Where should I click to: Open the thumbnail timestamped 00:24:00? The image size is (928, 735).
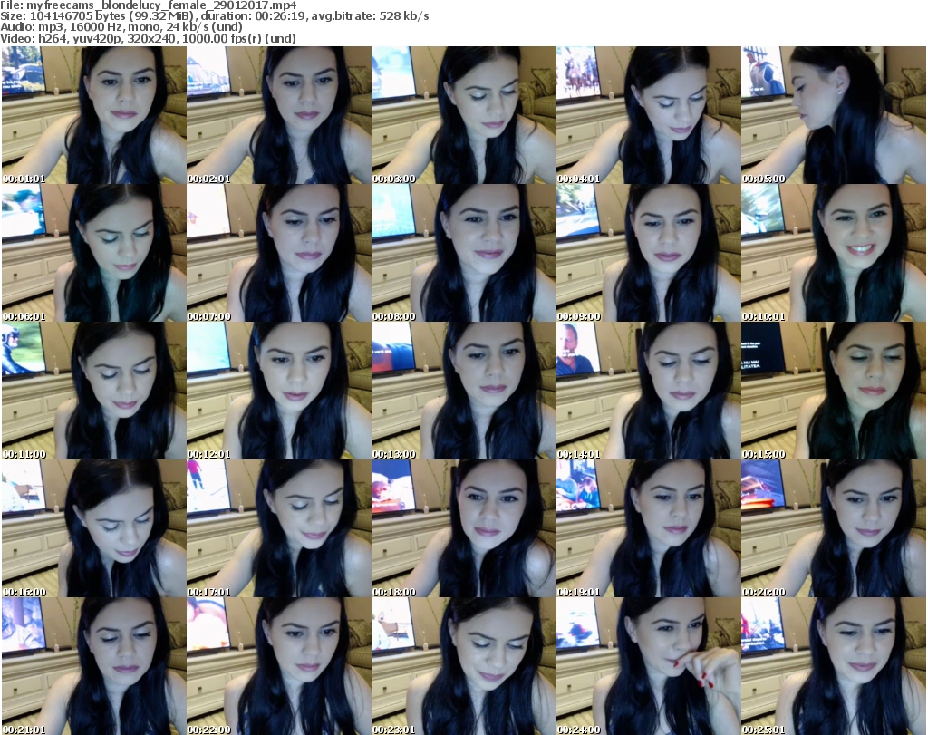click(648, 666)
